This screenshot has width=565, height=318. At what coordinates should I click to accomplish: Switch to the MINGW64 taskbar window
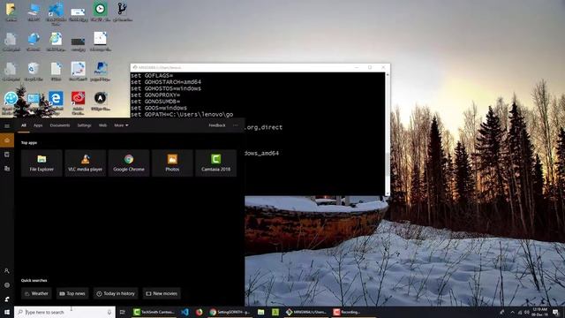[x=306, y=312]
